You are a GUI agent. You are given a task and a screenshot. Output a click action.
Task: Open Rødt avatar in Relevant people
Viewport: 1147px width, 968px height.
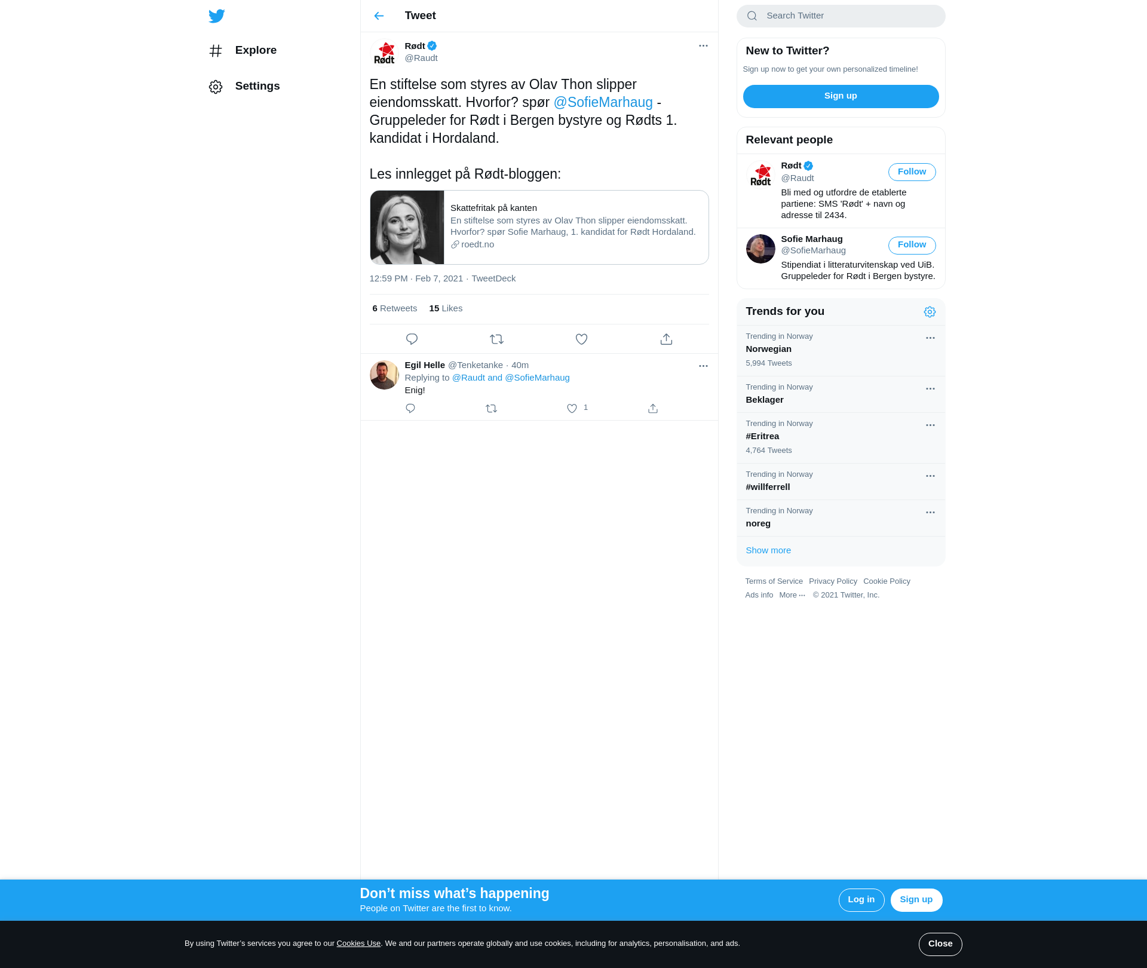pyautogui.click(x=760, y=176)
